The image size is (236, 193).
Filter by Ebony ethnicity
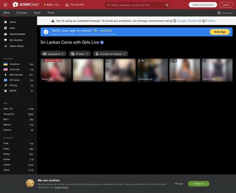[x=18, y=154]
